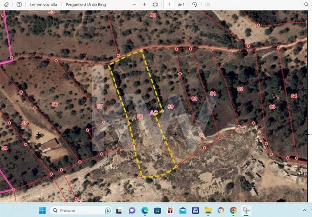This screenshot has height=217, width=312.
Task: Click the page view icon
Action: pos(207,4)
